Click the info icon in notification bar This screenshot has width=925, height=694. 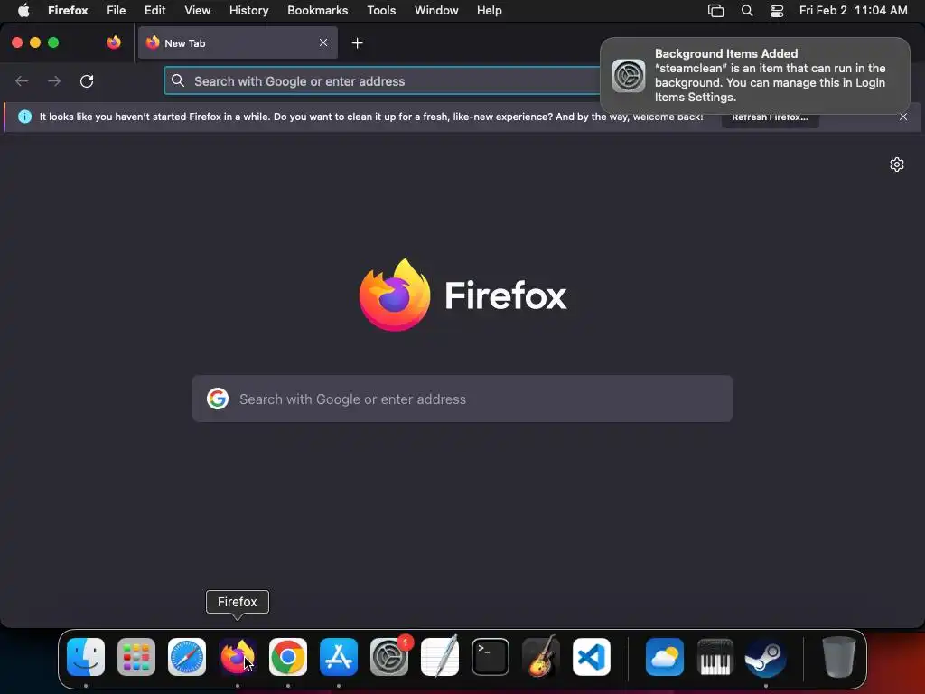click(x=24, y=117)
